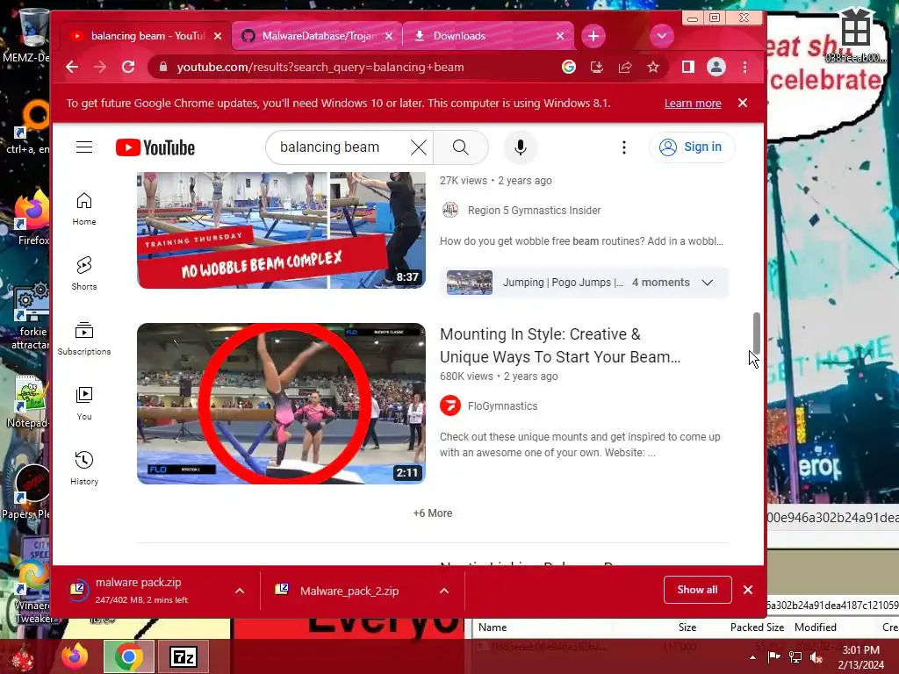
Task: Sort by Packed Size in 7-Zip window
Action: [x=757, y=627]
